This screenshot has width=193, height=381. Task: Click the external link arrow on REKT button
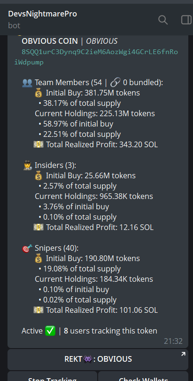click(183, 354)
